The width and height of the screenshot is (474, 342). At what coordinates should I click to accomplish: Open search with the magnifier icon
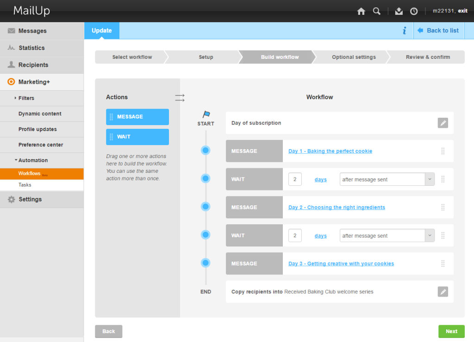click(x=377, y=12)
